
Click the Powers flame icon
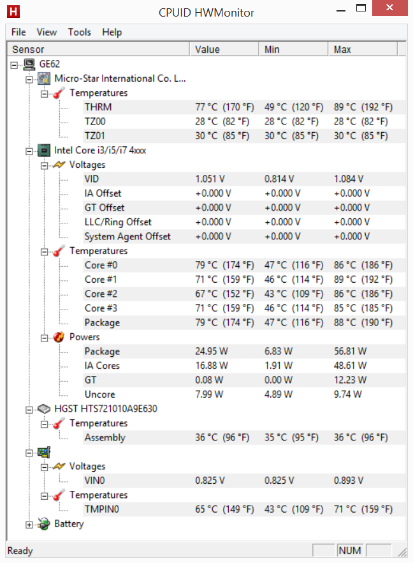[x=59, y=337]
